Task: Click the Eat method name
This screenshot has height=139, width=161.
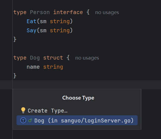Action: tap(32, 22)
